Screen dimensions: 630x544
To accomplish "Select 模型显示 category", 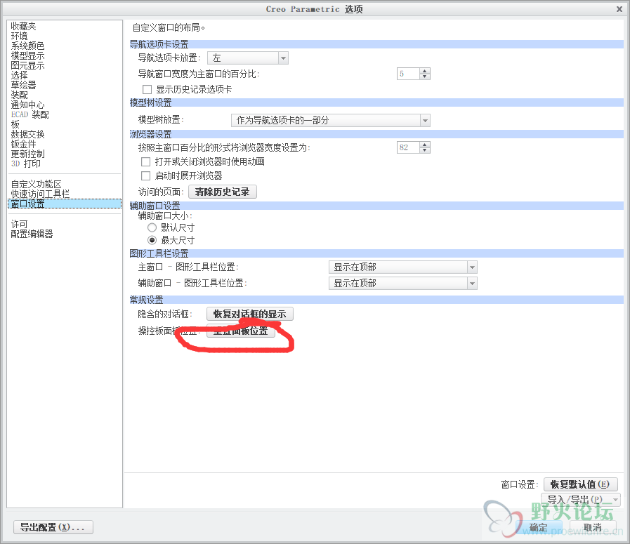I will coord(27,56).
